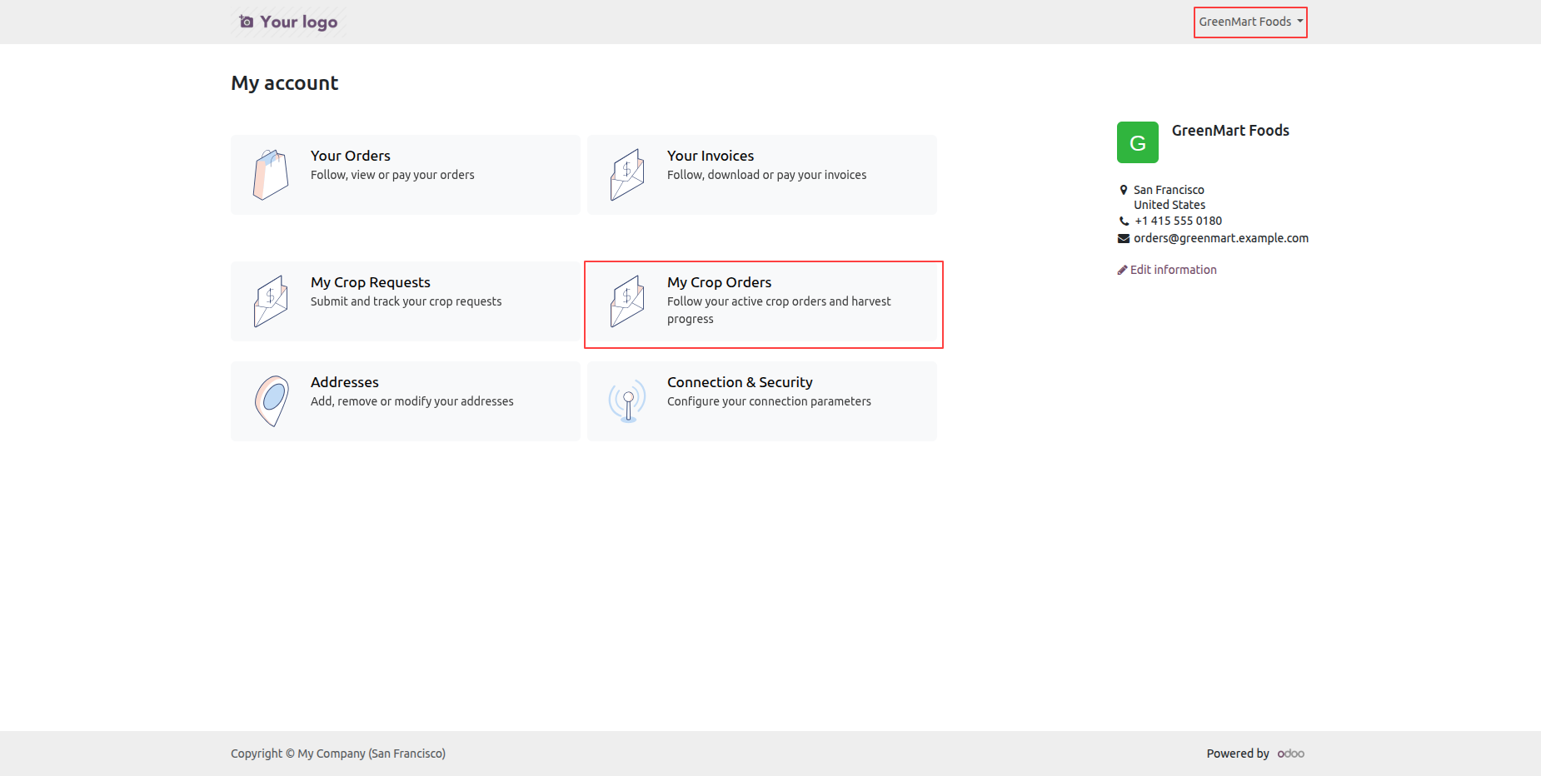Click the Your logo text in the header
Viewport: 1541px width, 776px height.
299,22
